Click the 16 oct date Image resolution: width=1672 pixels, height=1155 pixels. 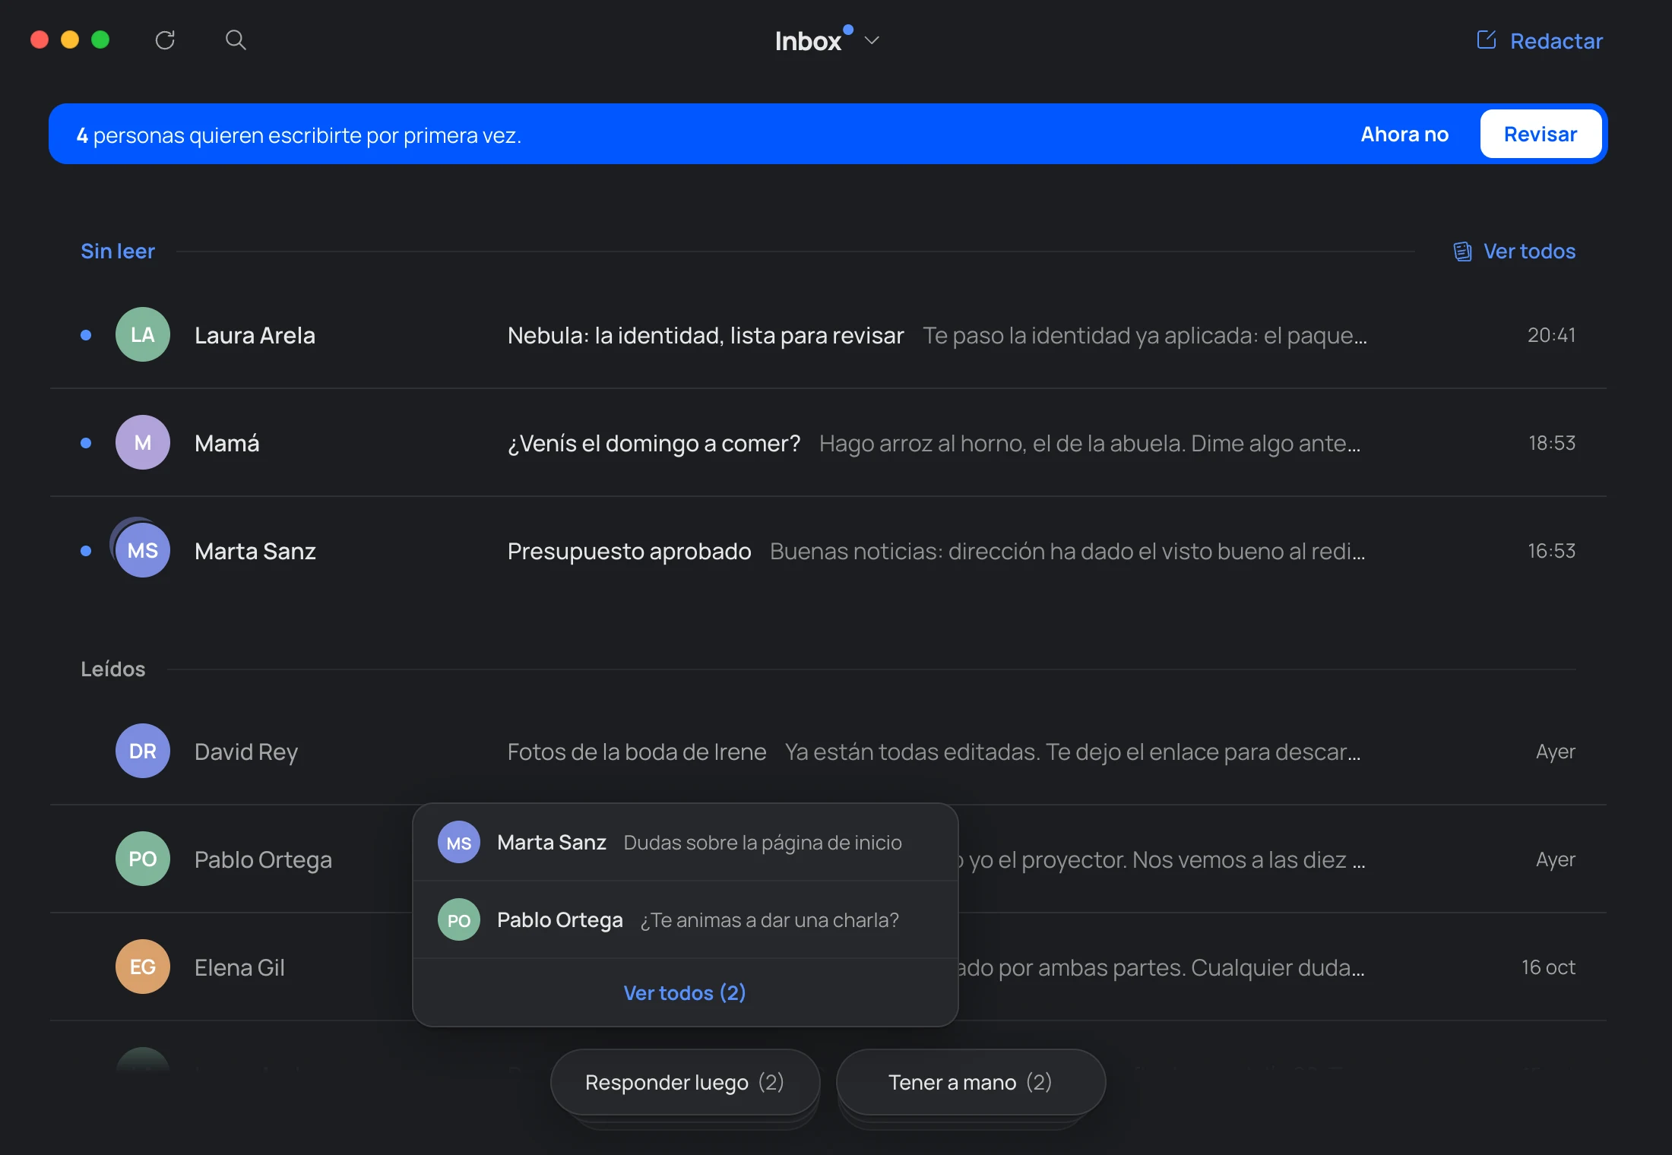point(1548,967)
